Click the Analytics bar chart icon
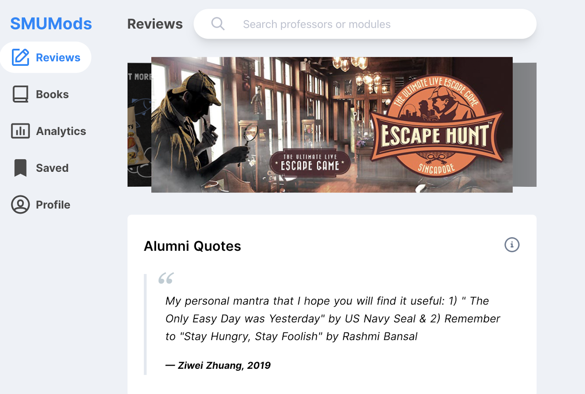 (x=20, y=131)
